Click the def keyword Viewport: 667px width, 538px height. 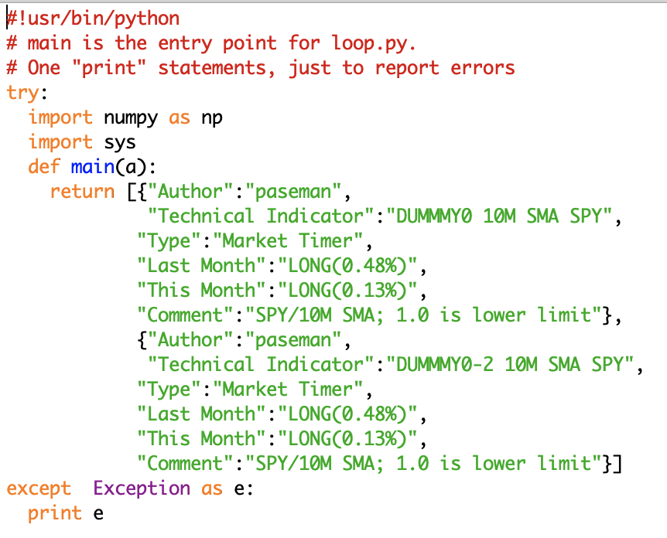tap(43, 167)
